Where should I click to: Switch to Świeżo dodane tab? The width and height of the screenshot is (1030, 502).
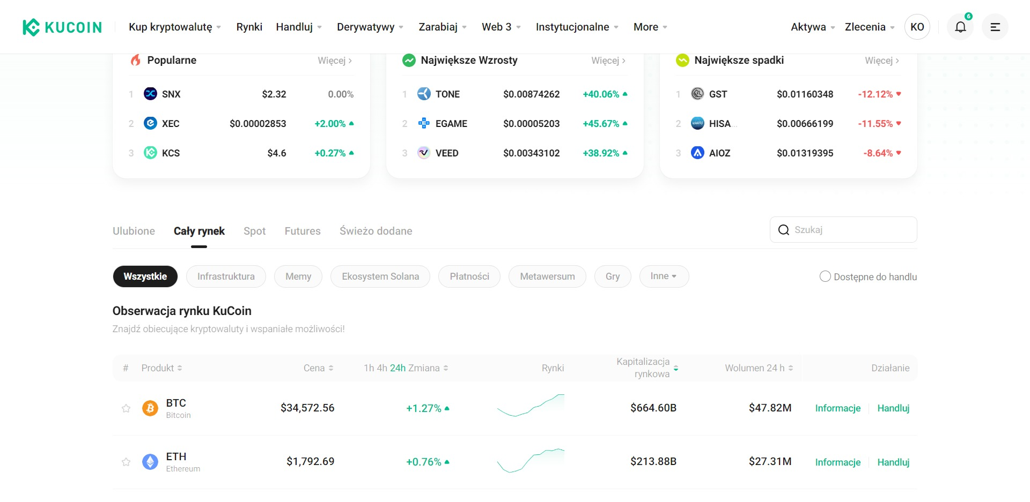pyautogui.click(x=376, y=231)
